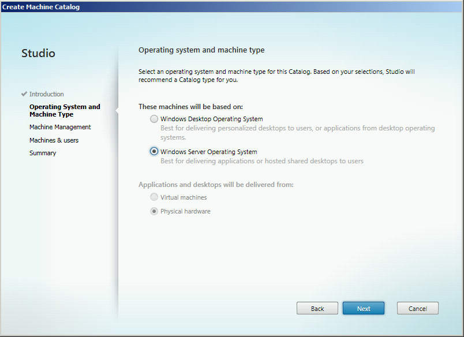Click the 'Operating system and machine type' heading
464x337 pixels.
coord(201,50)
